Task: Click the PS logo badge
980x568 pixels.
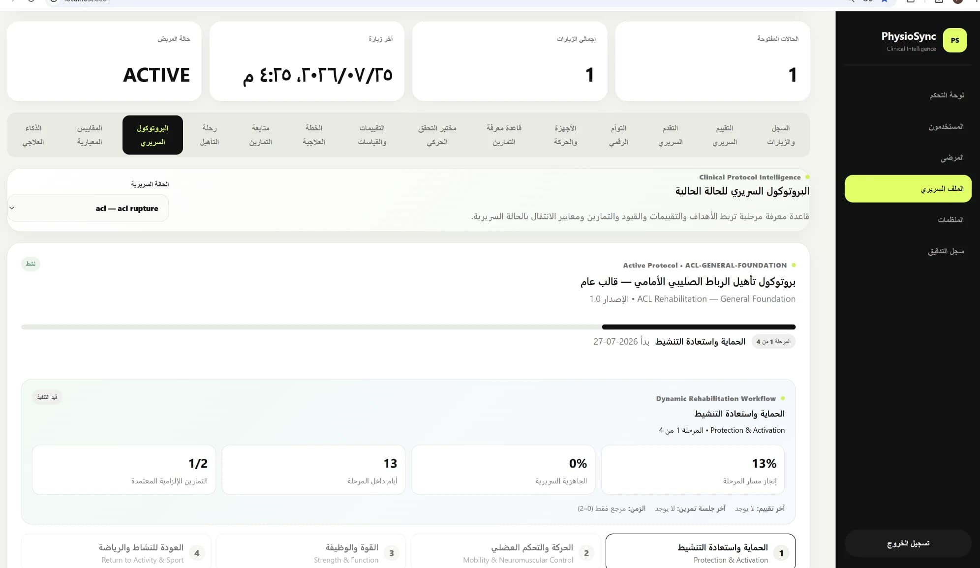Action: click(954, 40)
